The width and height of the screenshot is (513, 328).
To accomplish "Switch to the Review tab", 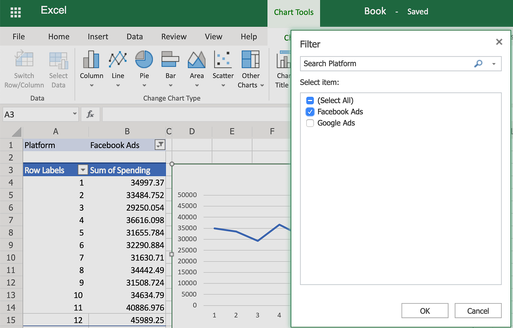I will click(174, 37).
